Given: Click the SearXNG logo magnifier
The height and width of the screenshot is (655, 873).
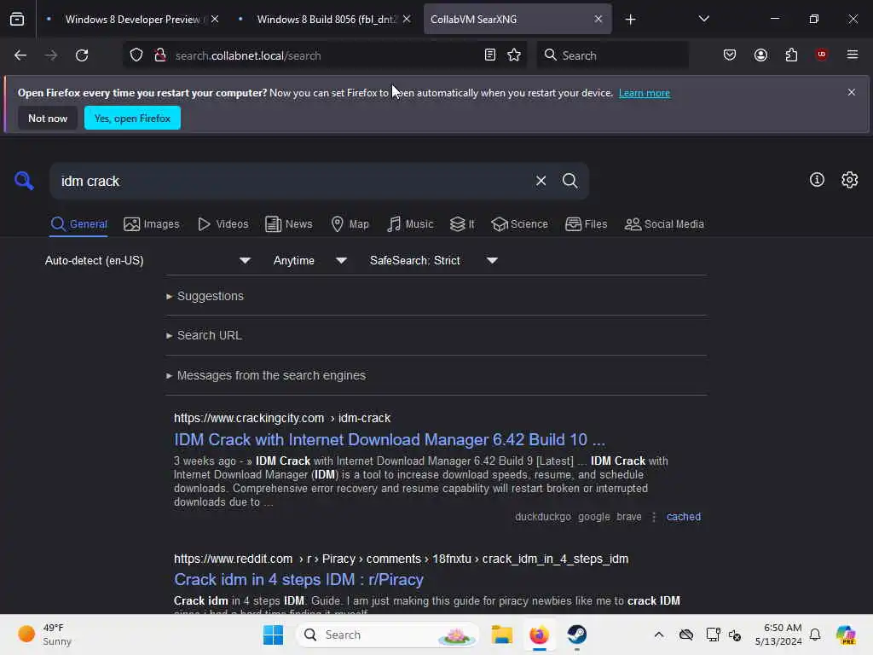Looking at the screenshot, I should pos(24,181).
